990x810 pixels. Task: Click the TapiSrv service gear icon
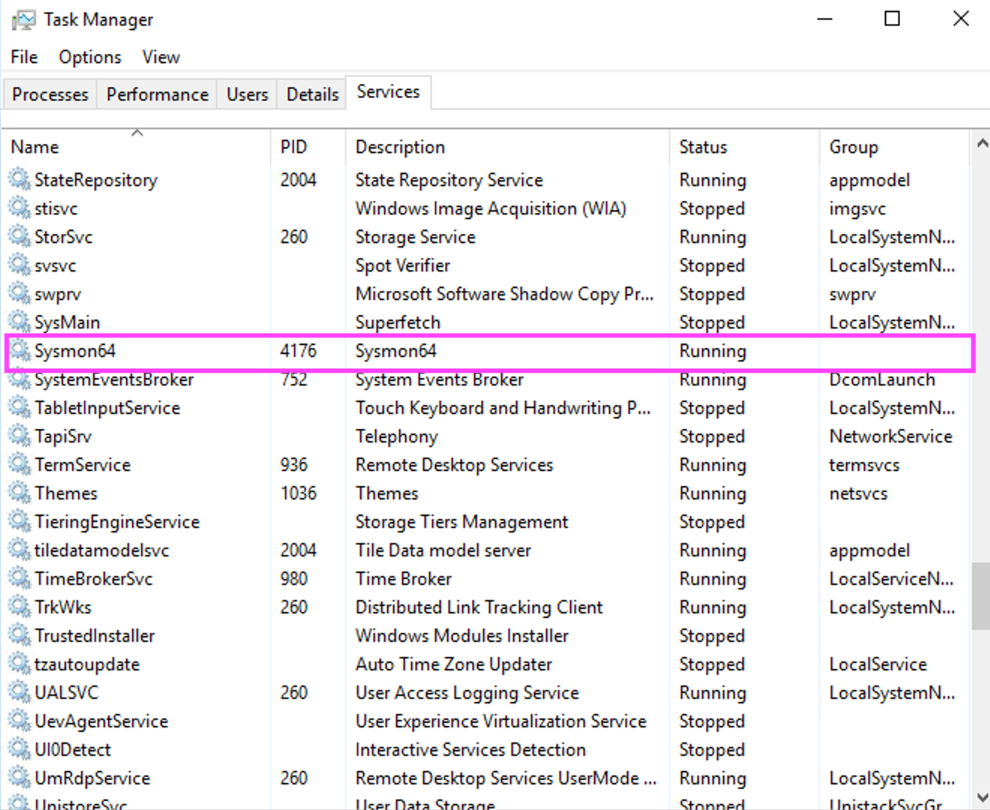pyautogui.click(x=19, y=436)
